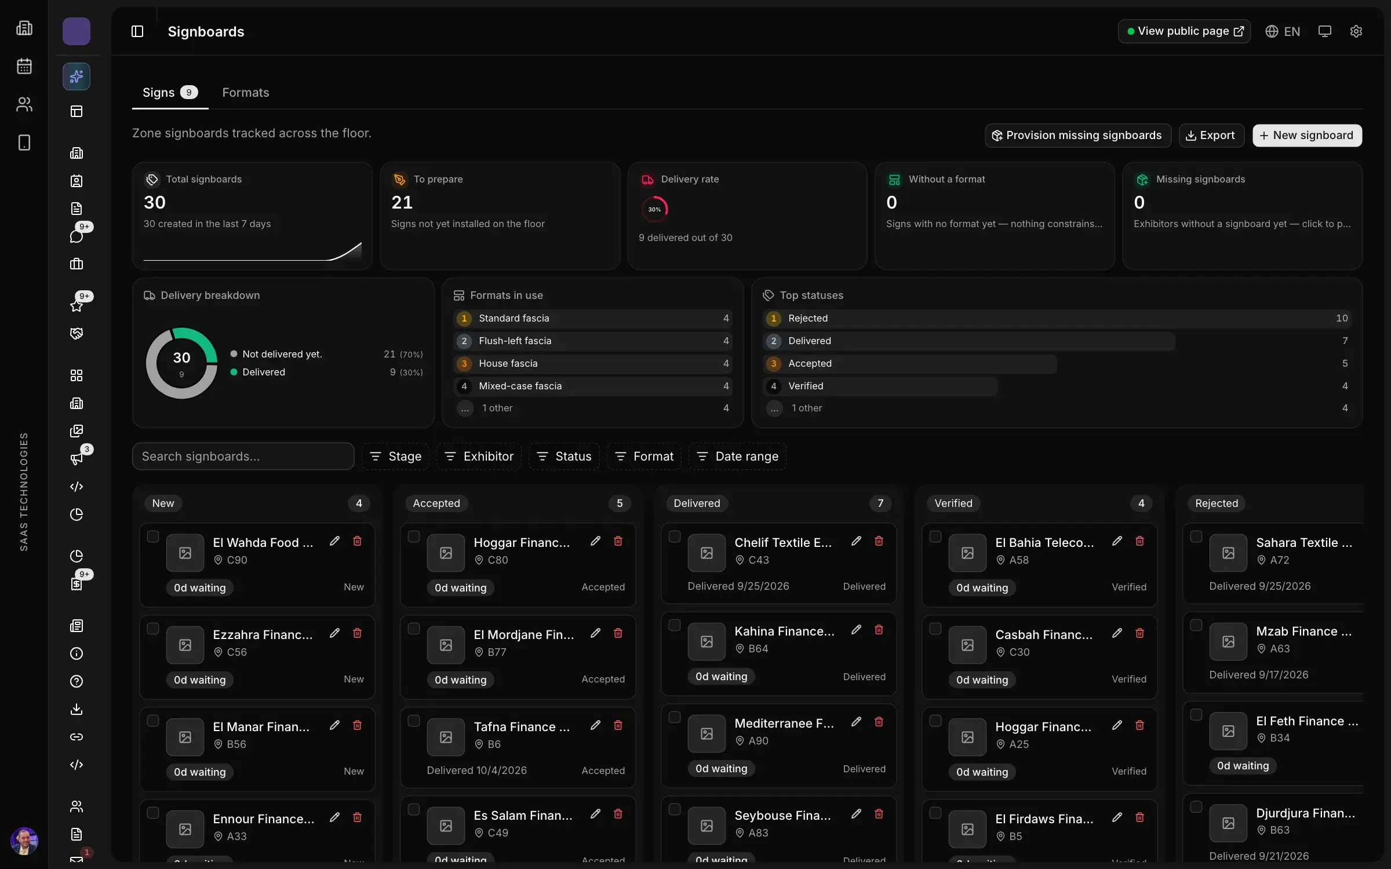Click the Export button
Screen dimensions: 1391x869
coord(1211,136)
